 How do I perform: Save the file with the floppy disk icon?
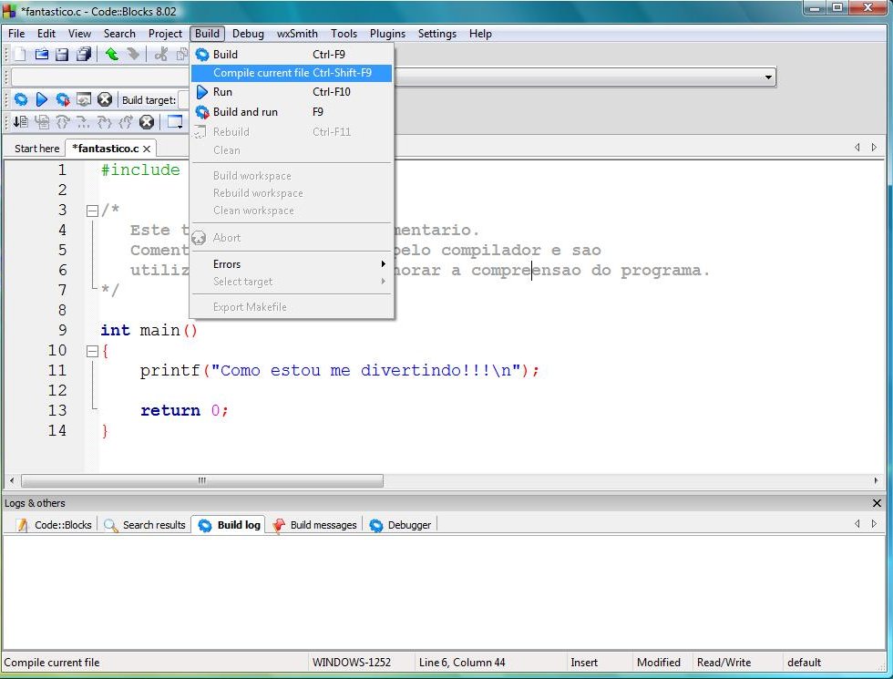(62, 54)
